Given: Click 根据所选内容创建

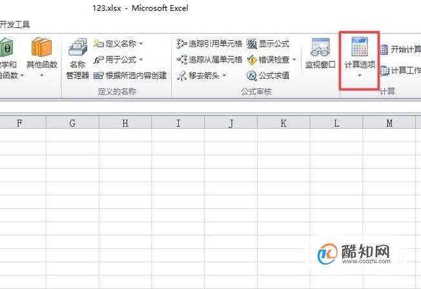Looking at the screenshot, I should (x=130, y=76).
